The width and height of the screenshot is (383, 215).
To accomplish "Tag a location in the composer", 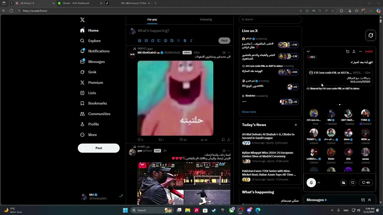I will pyautogui.click(x=178, y=41).
